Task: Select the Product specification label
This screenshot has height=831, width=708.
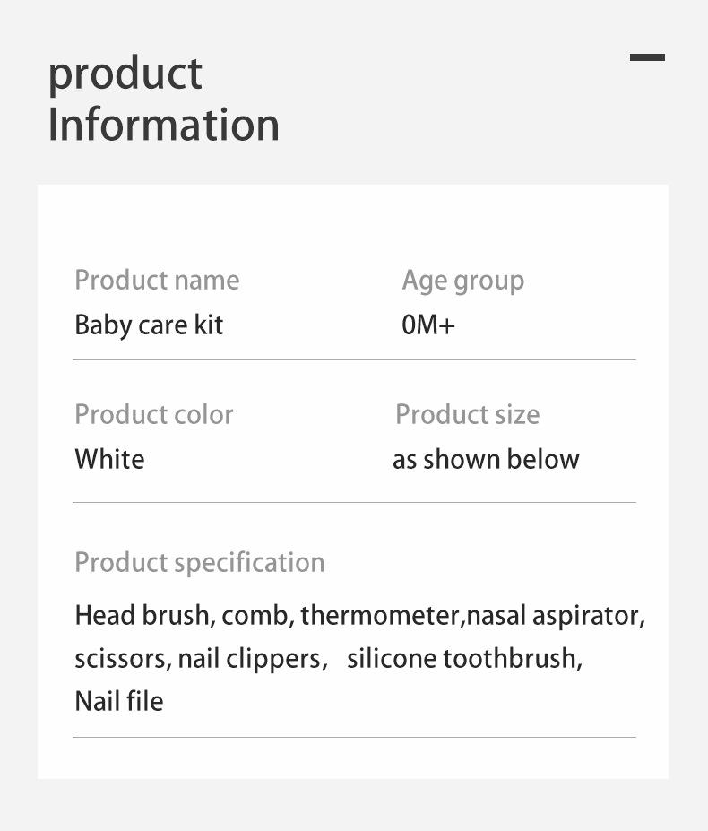Action: point(199,562)
